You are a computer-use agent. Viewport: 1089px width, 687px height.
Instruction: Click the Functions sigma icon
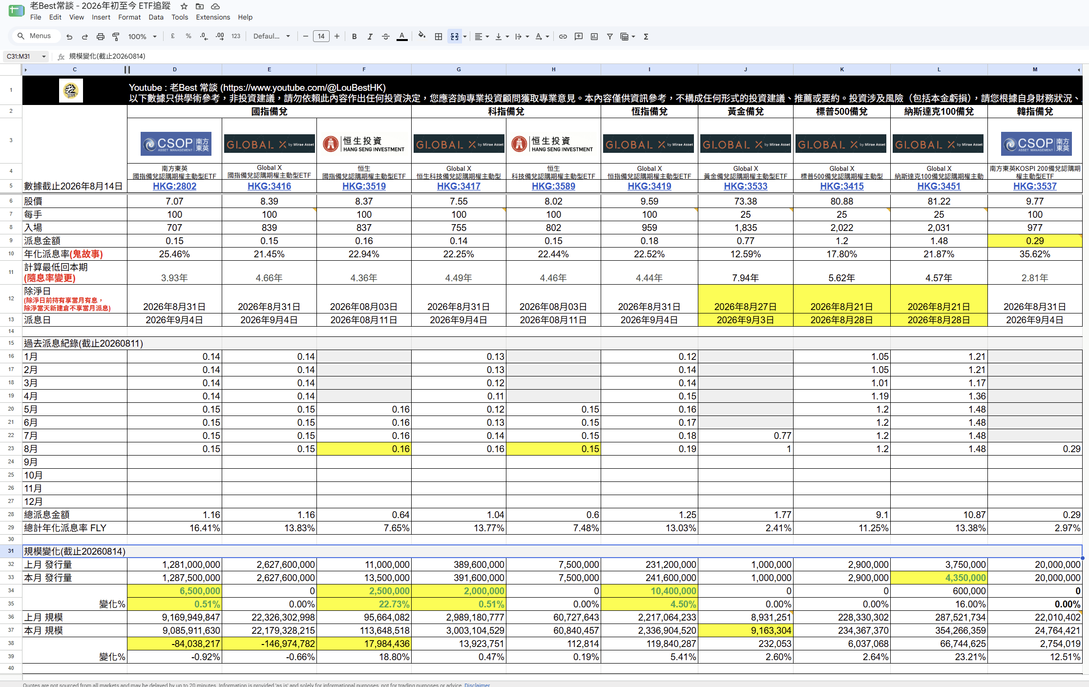pos(646,37)
